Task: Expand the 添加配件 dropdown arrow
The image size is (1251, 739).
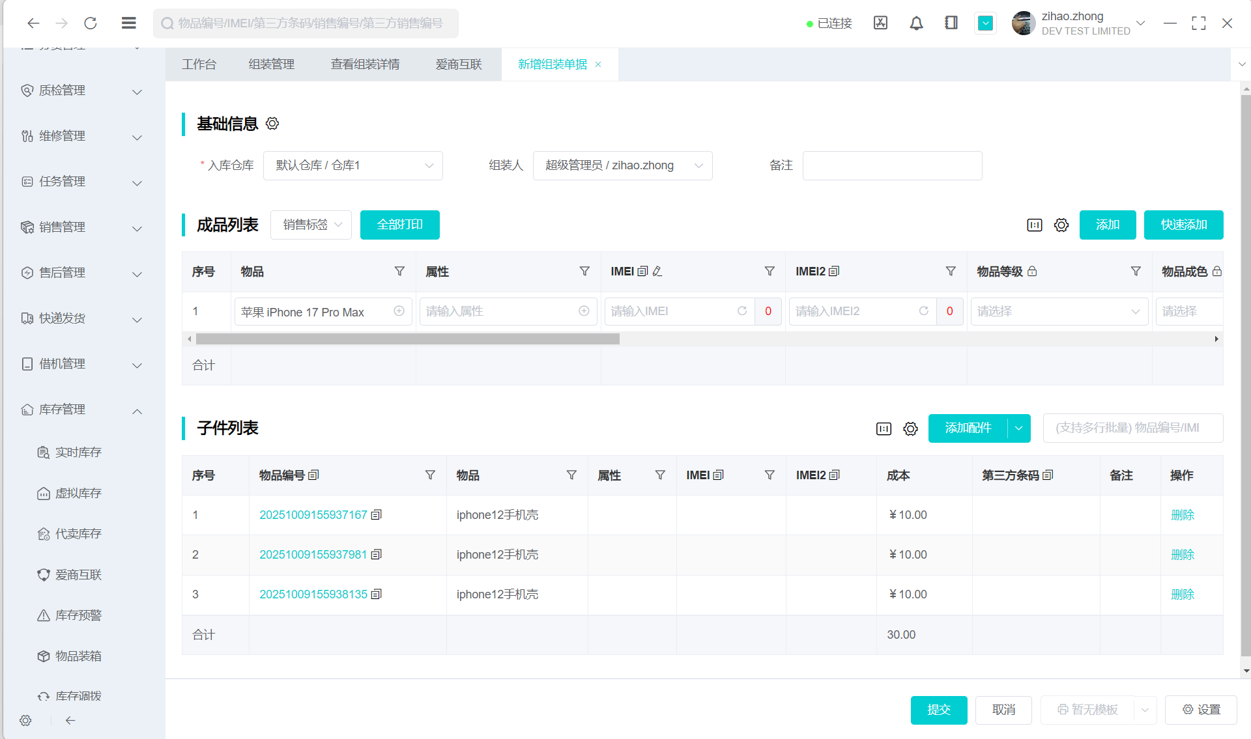Action: click(1018, 428)
